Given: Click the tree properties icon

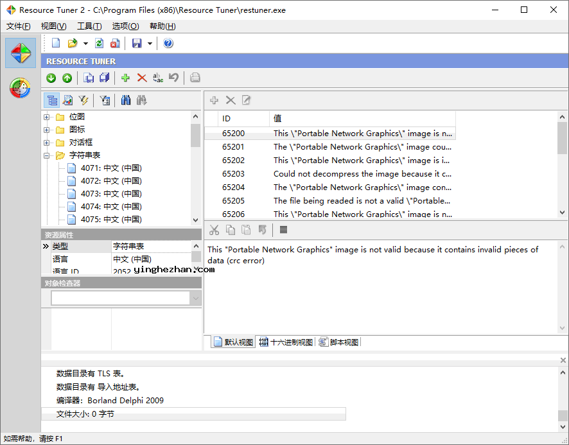Looking at the screenshot, I should tap(105, 100).
